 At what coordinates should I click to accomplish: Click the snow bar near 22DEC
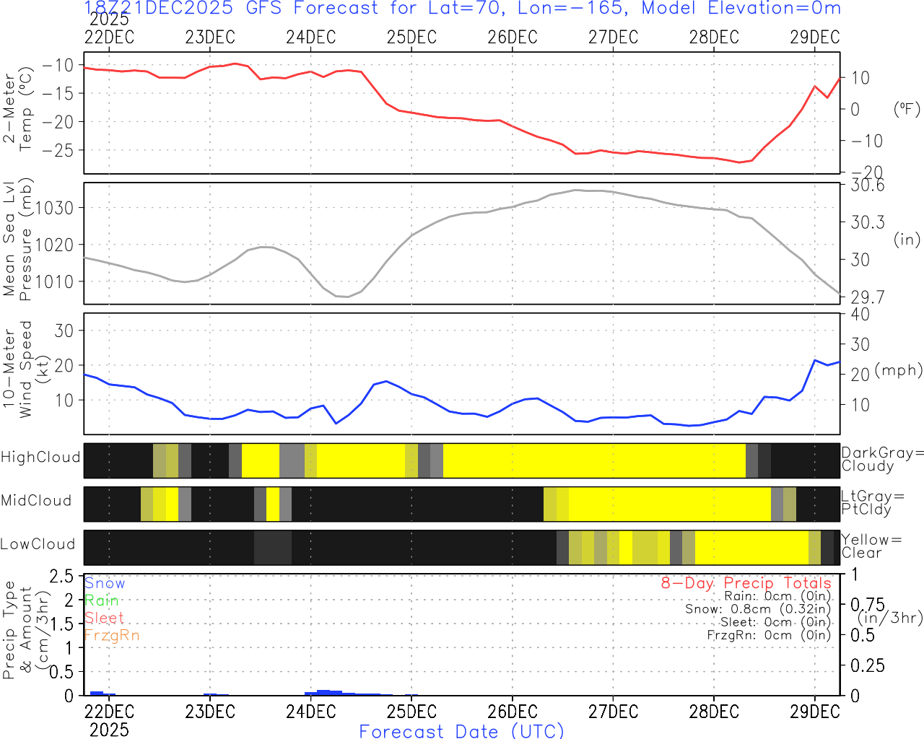point(97,694)
